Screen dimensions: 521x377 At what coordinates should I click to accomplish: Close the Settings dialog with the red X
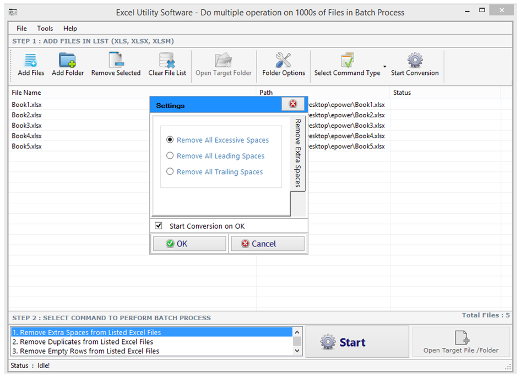293,104
